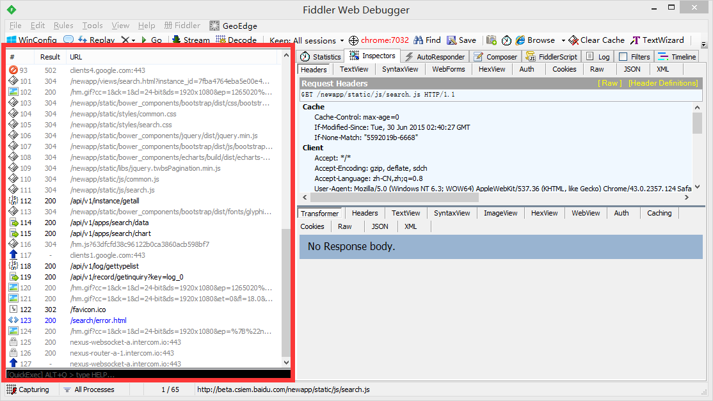Open the GeoEdge menu
The height and width of the screenshot is (401, 713).
point(233,26)
